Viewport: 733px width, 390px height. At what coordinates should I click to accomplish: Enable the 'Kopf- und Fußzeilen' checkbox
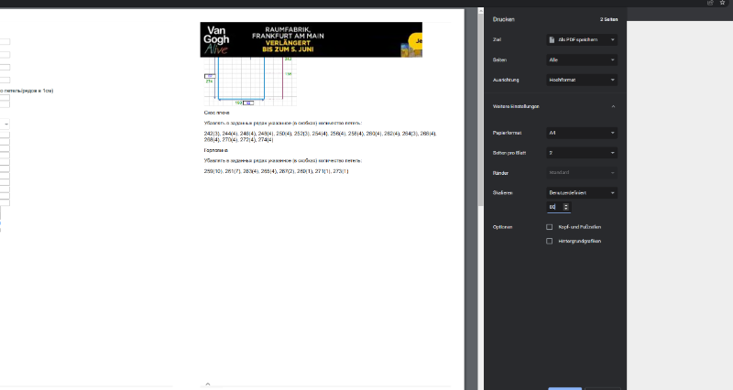(x=550, y=226)
